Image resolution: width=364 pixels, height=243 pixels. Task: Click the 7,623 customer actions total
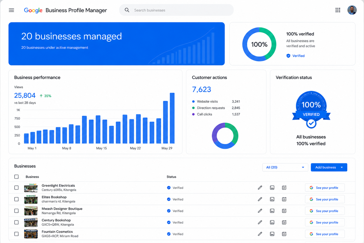(202, 89)
